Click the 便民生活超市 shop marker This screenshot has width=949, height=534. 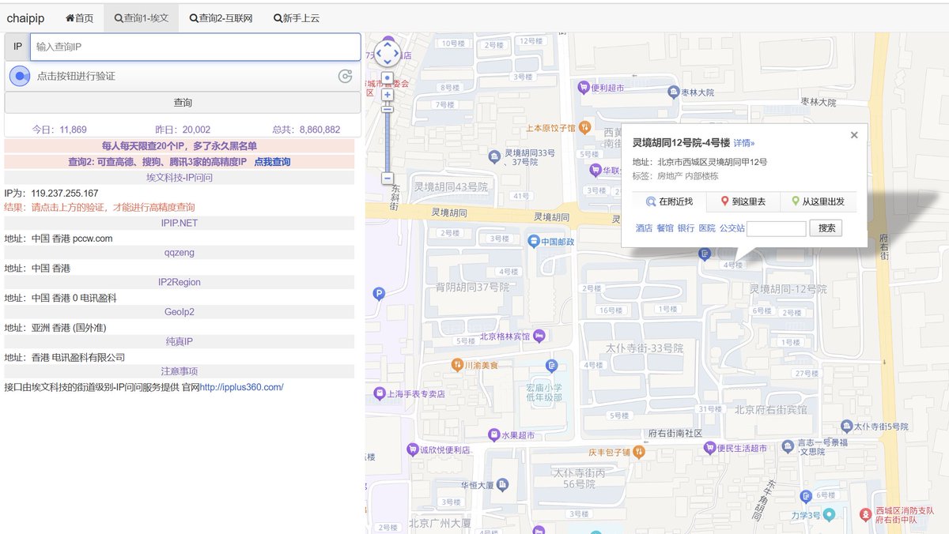[709, 449]
